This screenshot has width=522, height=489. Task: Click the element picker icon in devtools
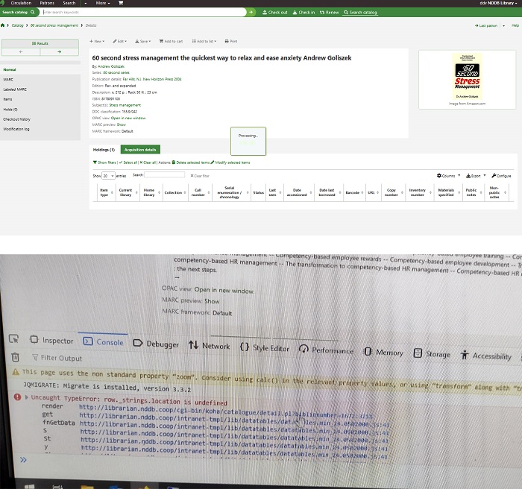14,341
